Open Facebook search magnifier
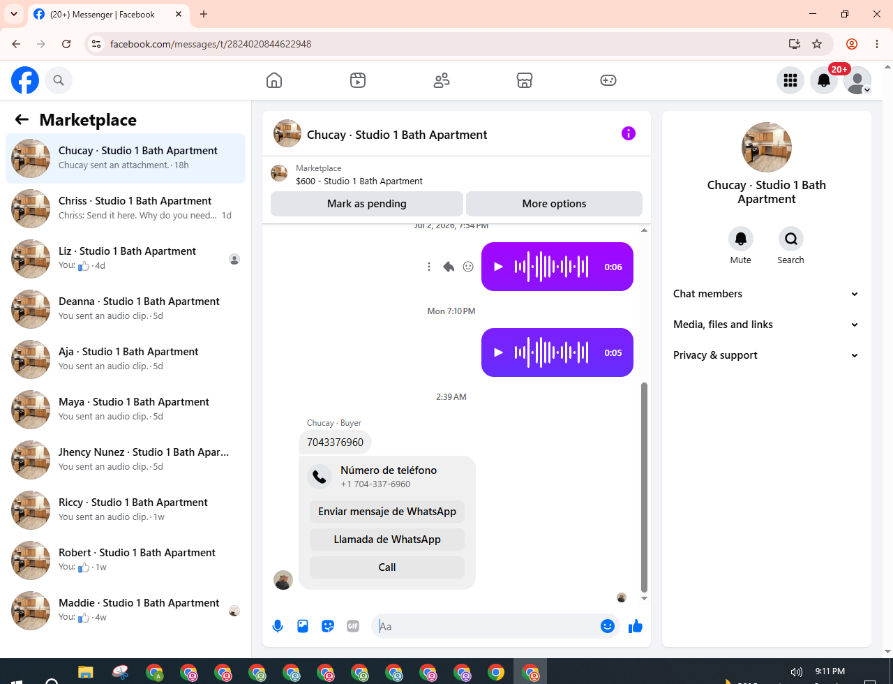The width and height of the screenshot is (893, 684). click(x=59, y=80)
